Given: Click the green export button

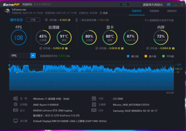Looking at the screenshot, I should point(124,5).
